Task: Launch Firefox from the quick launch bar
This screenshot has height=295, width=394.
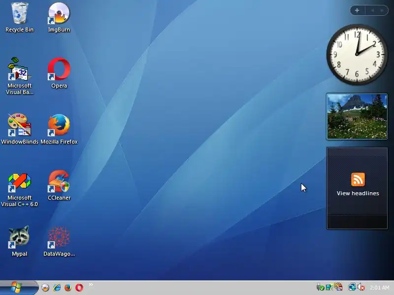Action: point(68,288)
